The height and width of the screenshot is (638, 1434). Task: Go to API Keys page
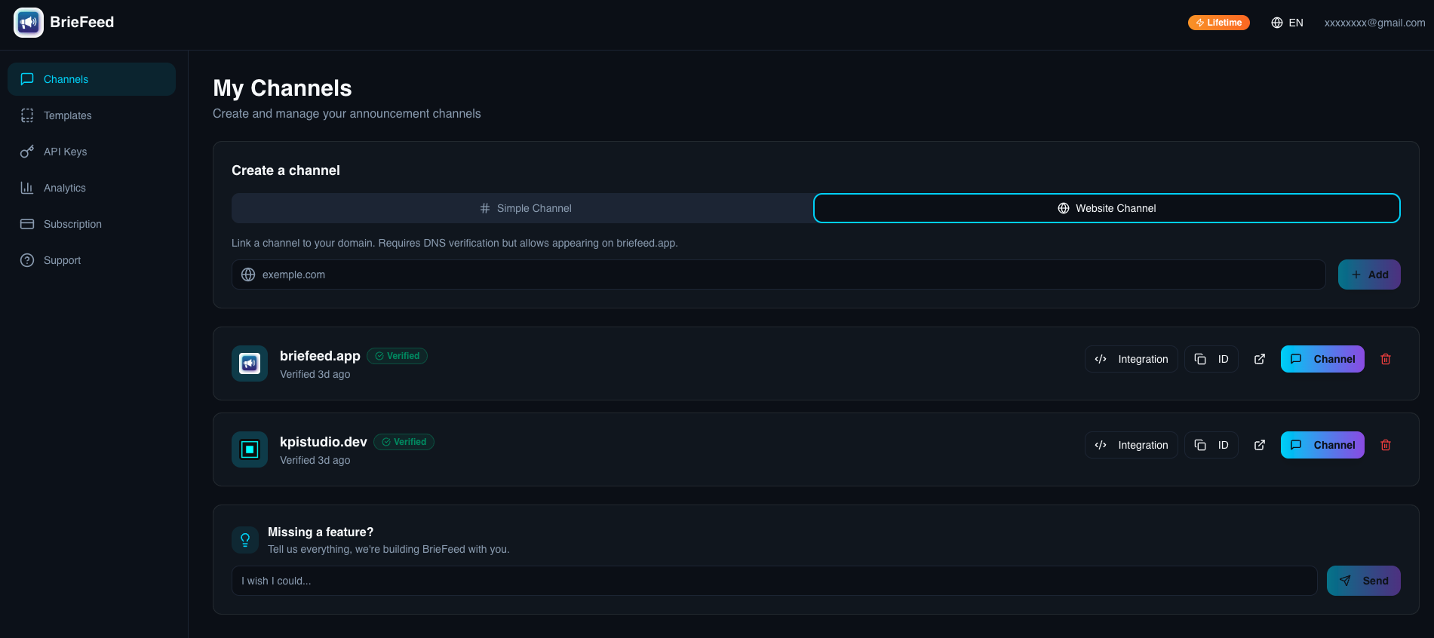coord(91,152)
